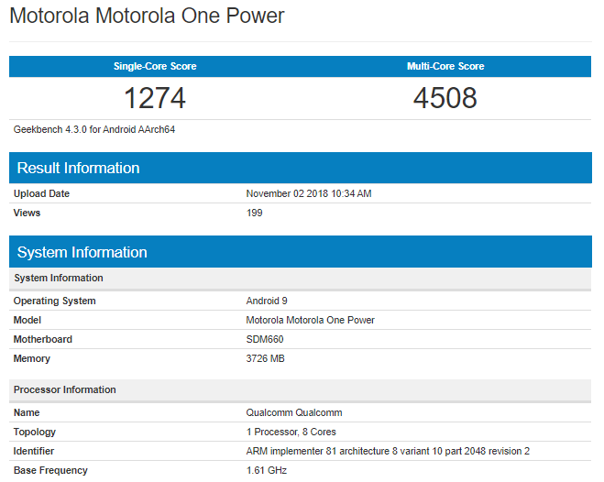Click the Memory row label
Screen dimensions: 604x482
pyautogui.click(x=31, y=359)
